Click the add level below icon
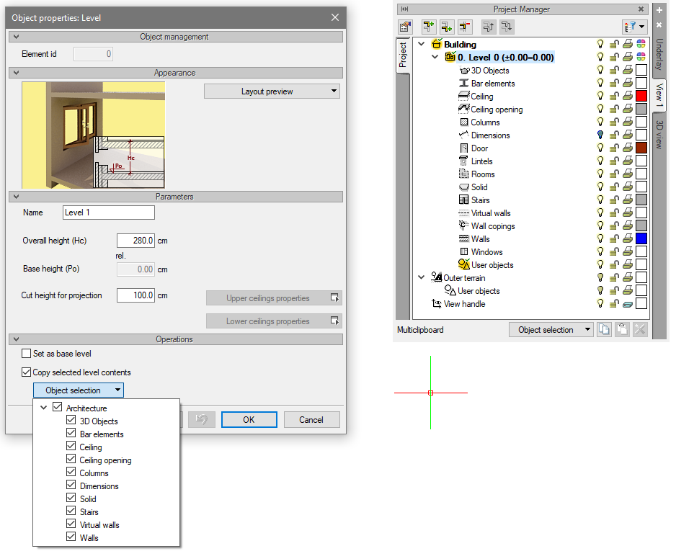Image resolution: width=676 pixels, height=559 pixels. coord(447,27)
